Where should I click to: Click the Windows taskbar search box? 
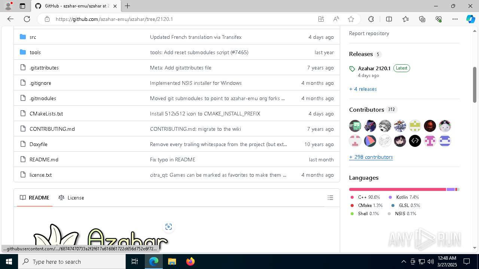pos(72,262)
